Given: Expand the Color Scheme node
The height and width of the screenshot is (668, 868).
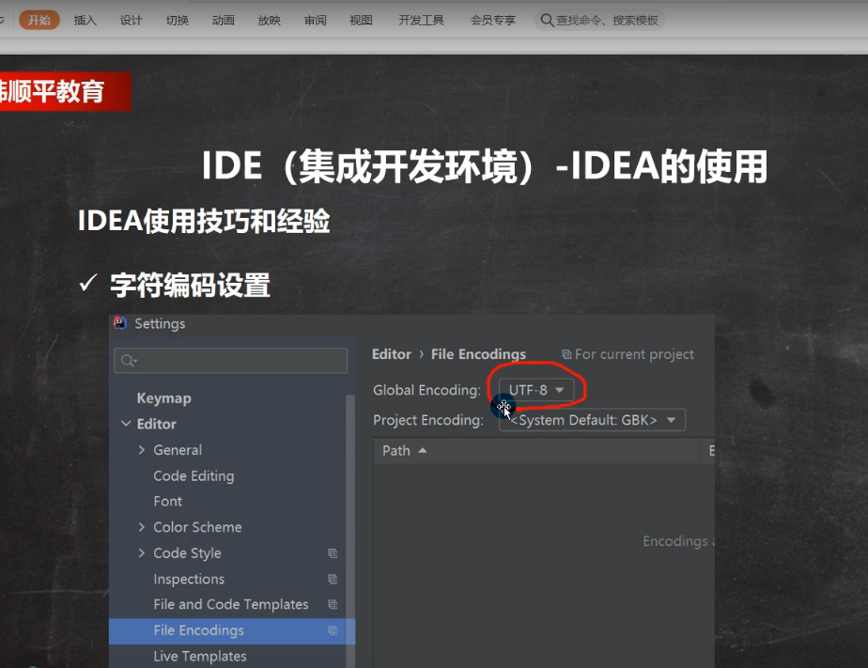Looking at the screenshot, I should (142, 527).
